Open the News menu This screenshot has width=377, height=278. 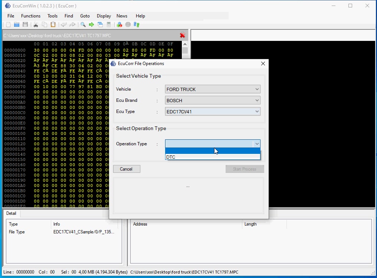[x=122, y=16]
